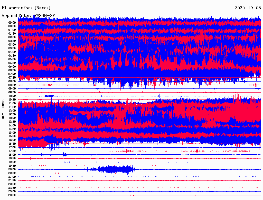The width and height of the screenshot is (263, 200).
Task: Select the 03:30 time label
Action: click(12, 48)
